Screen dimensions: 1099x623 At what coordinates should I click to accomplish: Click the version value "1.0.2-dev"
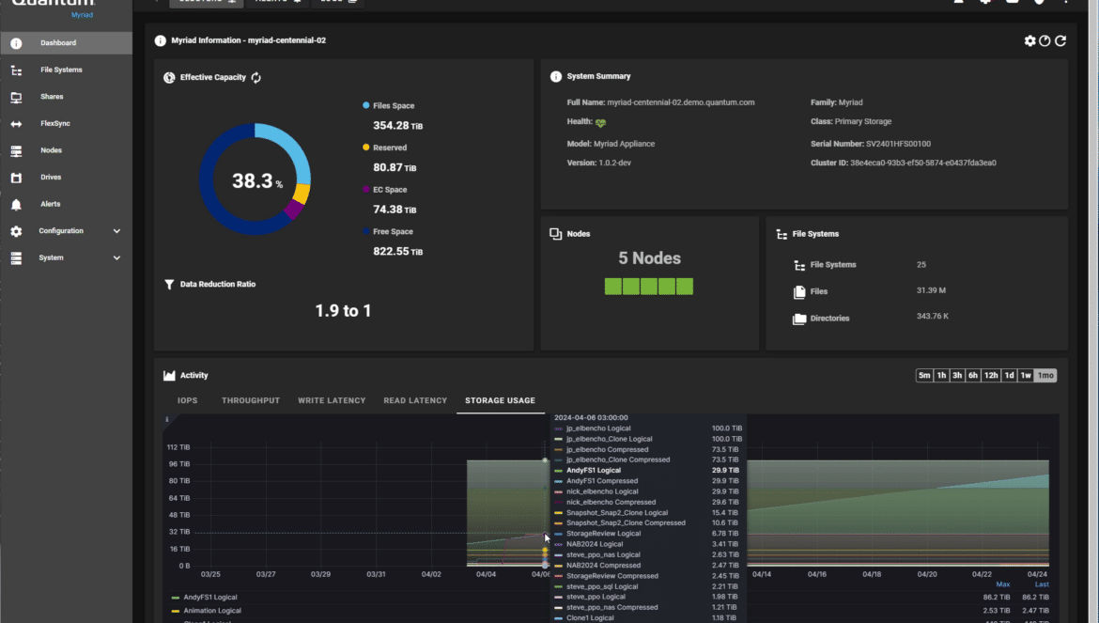click(x=614, y=163)
